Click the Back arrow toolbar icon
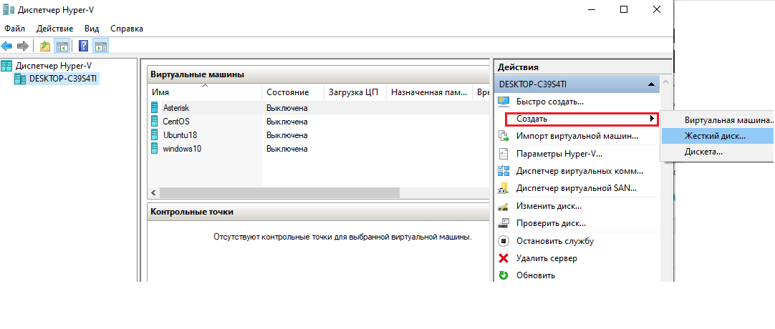 tap(7, 46)
